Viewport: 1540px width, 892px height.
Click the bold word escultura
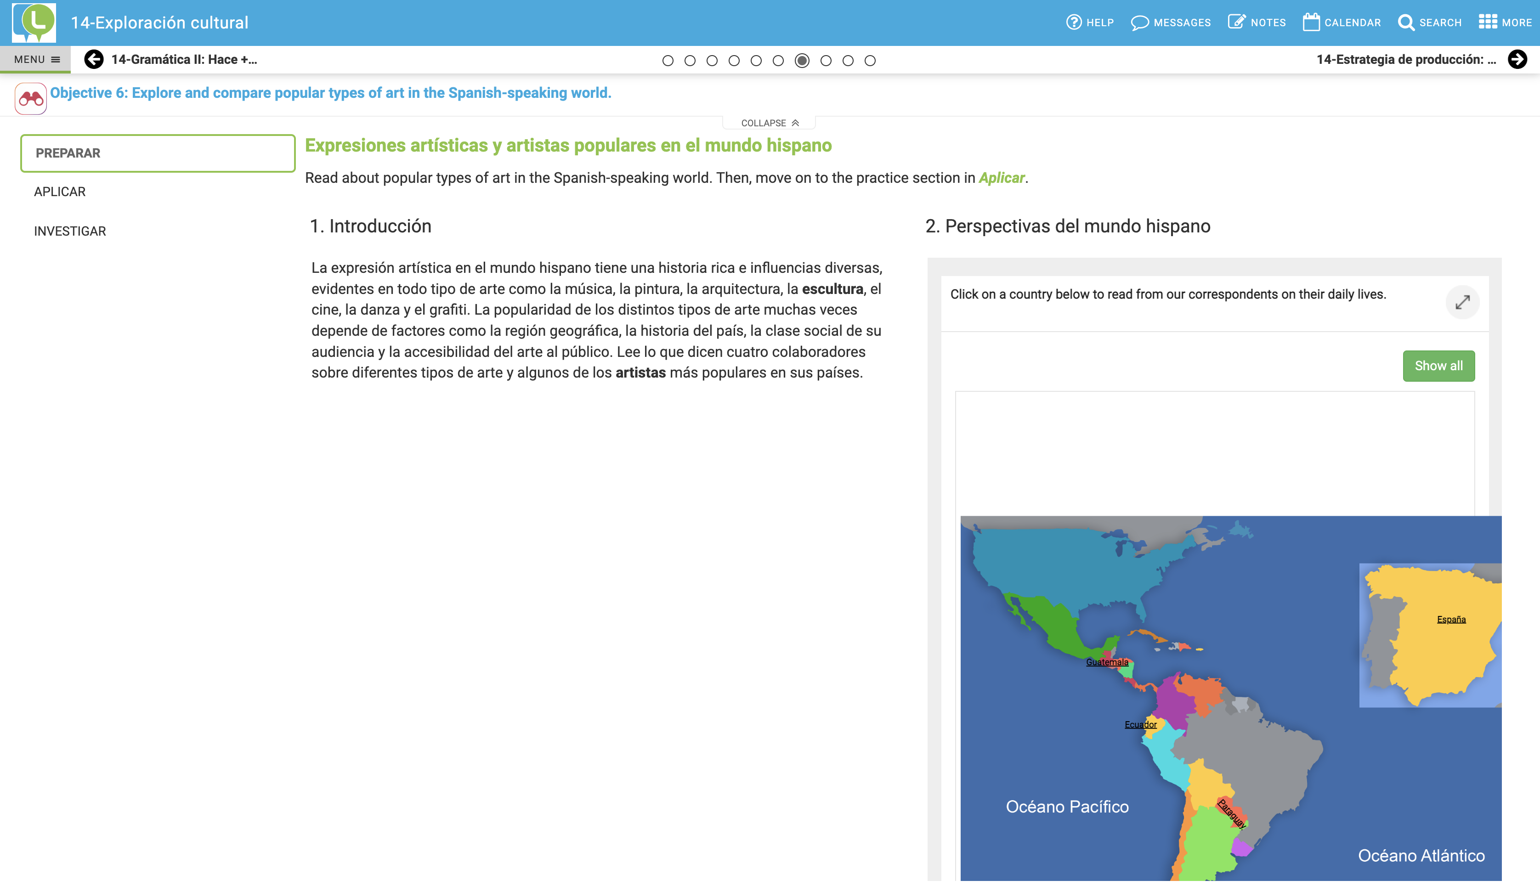[832, 289]
